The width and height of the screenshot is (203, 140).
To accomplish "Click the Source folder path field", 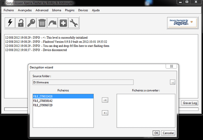I will [83, 82].
